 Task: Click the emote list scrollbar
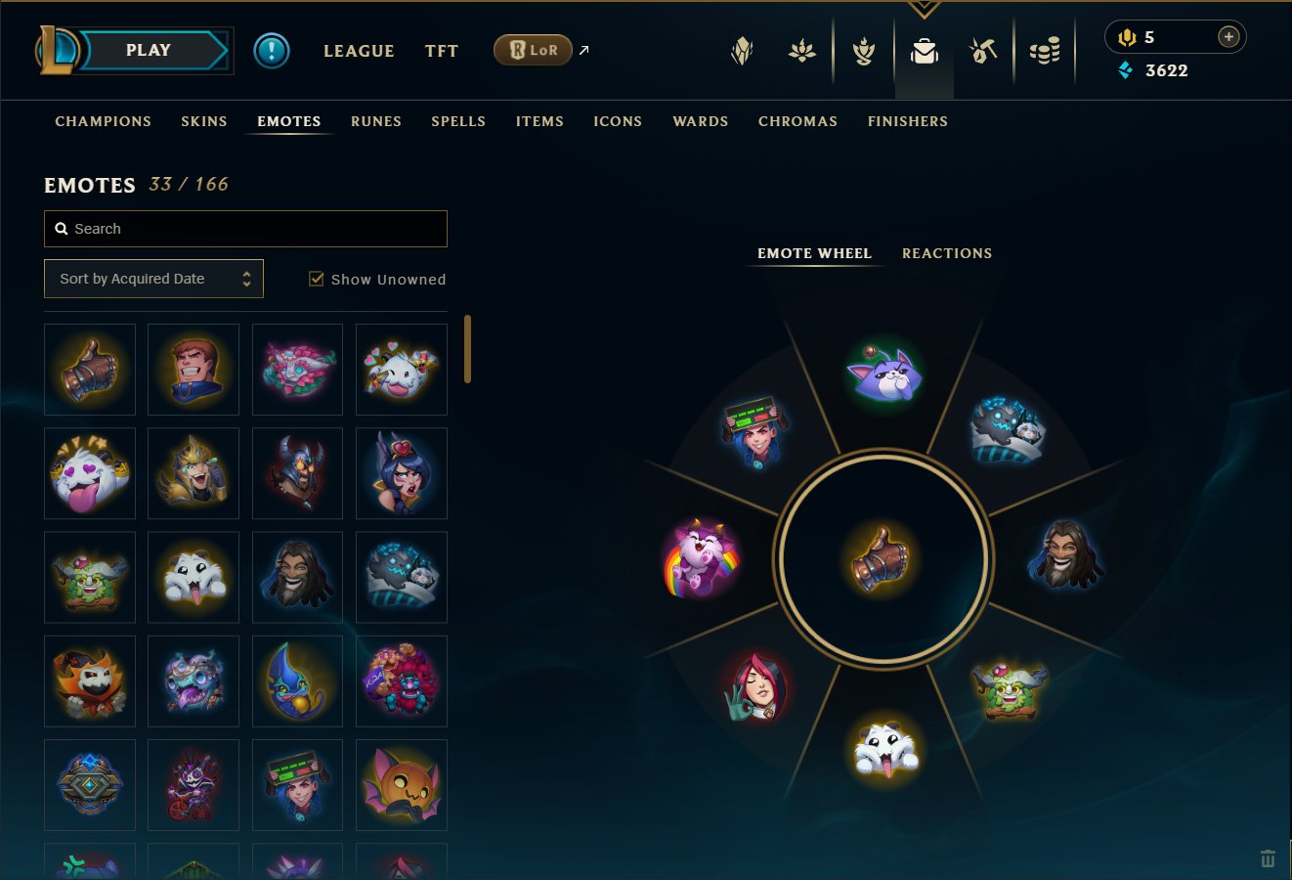[x=468, y=349]
